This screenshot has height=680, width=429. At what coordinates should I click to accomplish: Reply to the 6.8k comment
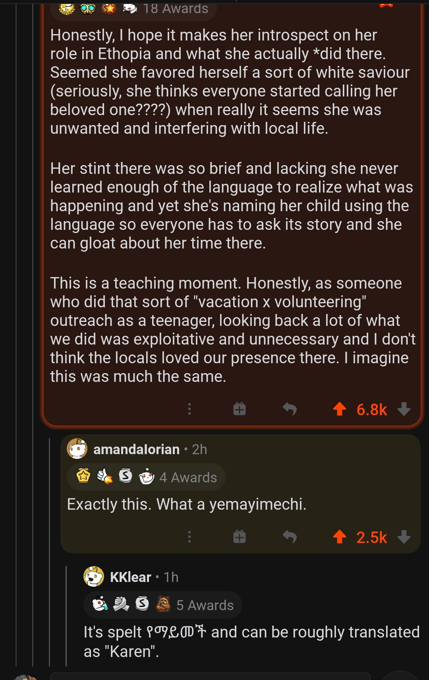tap(290, 408)
